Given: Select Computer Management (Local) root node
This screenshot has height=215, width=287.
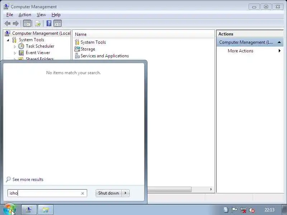Looking at the screenshot, I should pos(41,33).
